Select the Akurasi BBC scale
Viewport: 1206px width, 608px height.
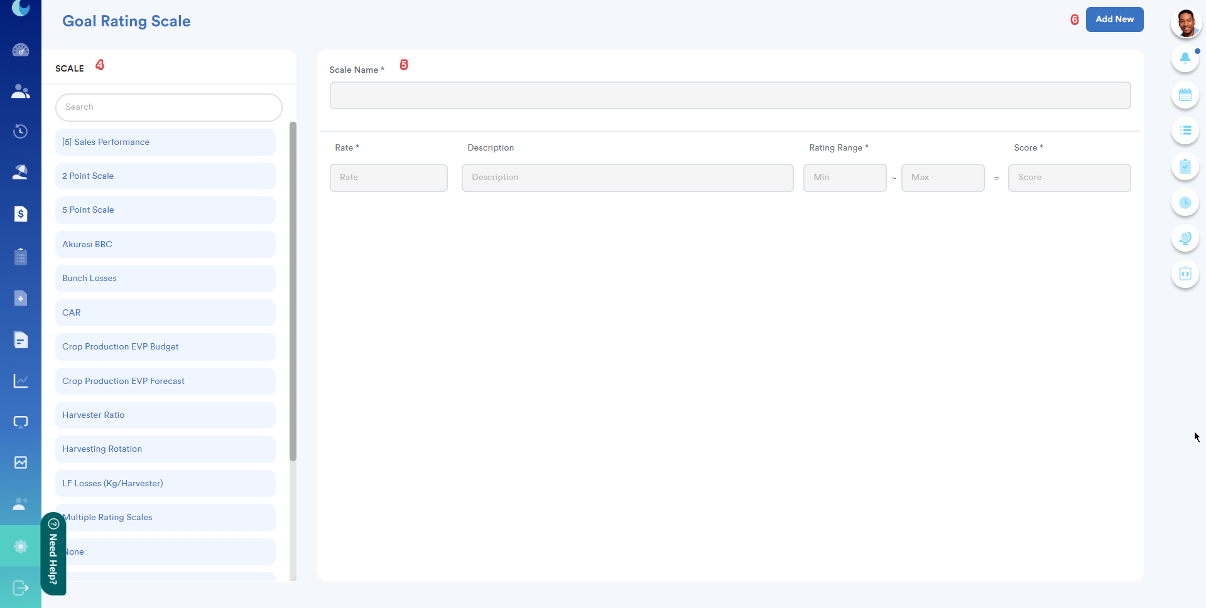tap(165, 245)
